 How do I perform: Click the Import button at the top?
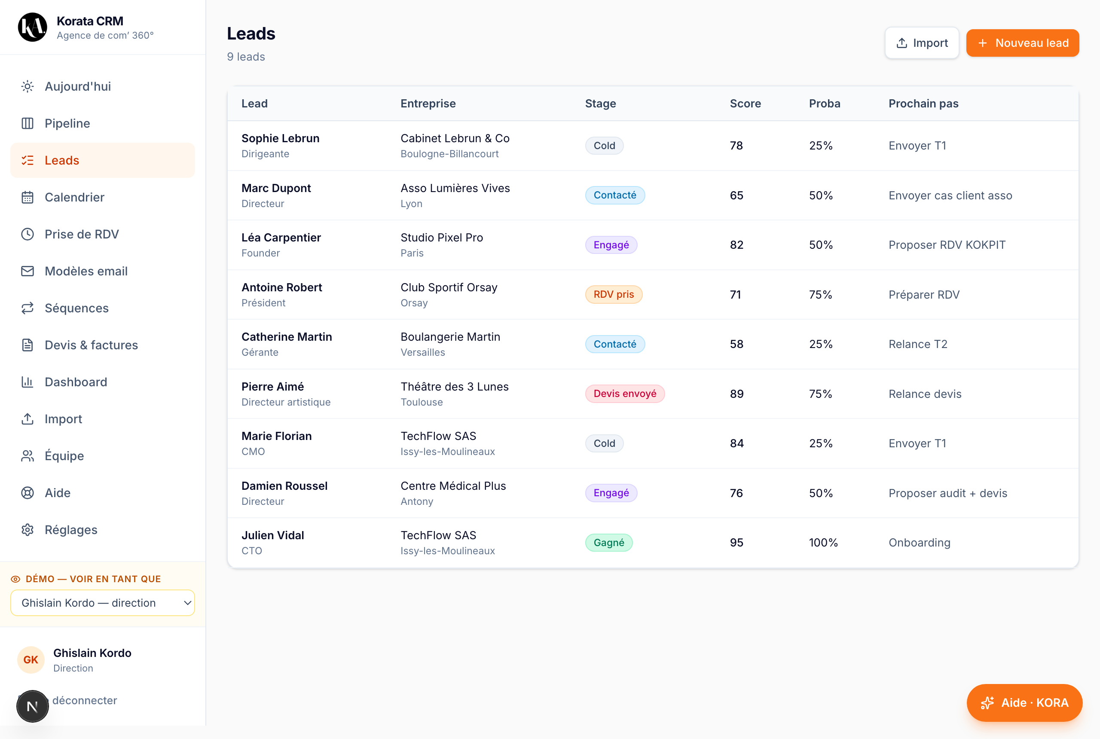coord(922,43)
